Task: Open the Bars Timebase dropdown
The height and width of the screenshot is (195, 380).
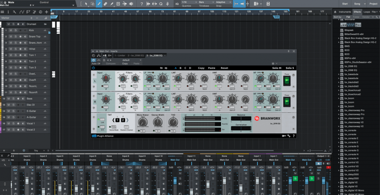Action: coord(206,2)
